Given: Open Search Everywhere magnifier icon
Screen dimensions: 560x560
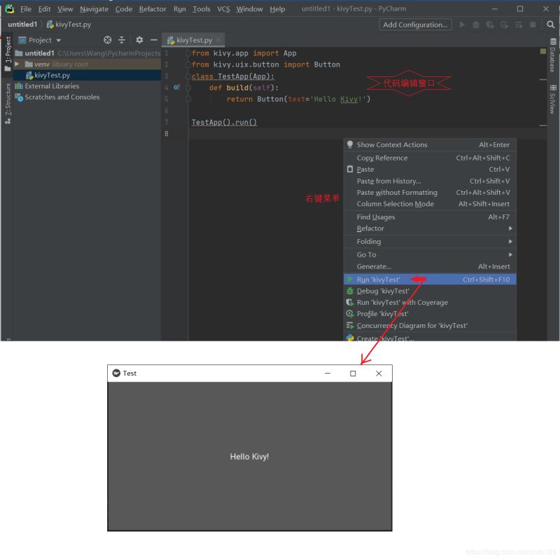Looking at the screenshot, I should (x=550, y=25).
